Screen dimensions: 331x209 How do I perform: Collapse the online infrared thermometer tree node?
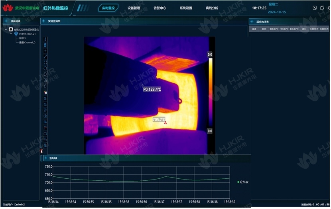point(6,29)
